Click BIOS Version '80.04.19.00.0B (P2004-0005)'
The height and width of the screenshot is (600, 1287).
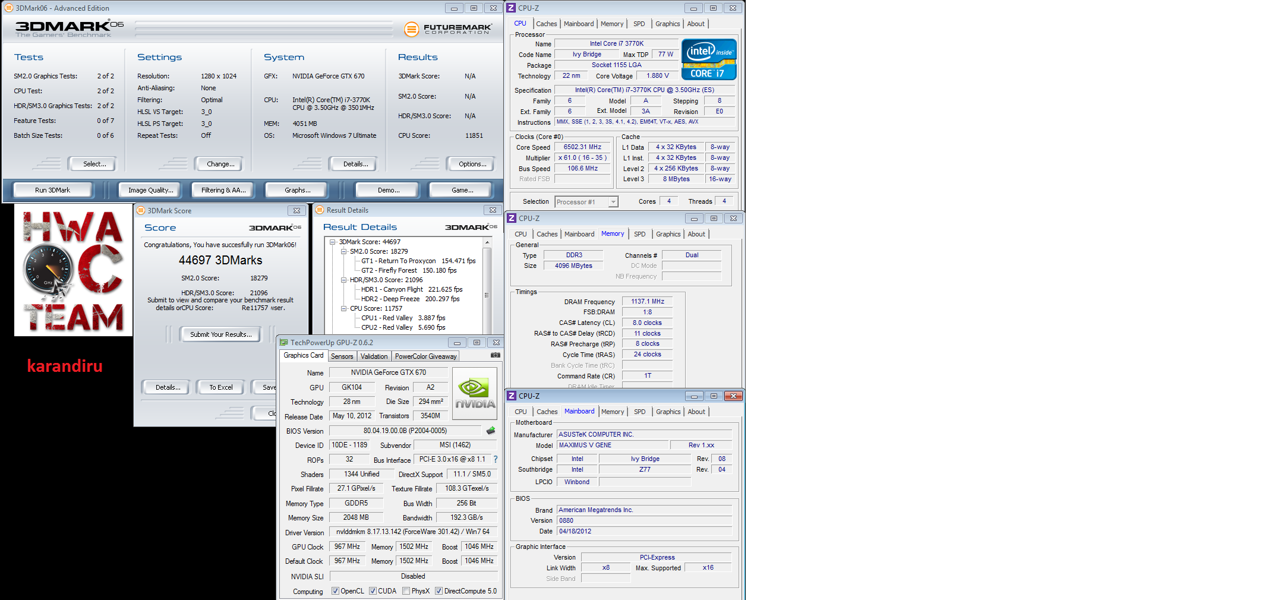pyautogui.click(x=405, y=431)
